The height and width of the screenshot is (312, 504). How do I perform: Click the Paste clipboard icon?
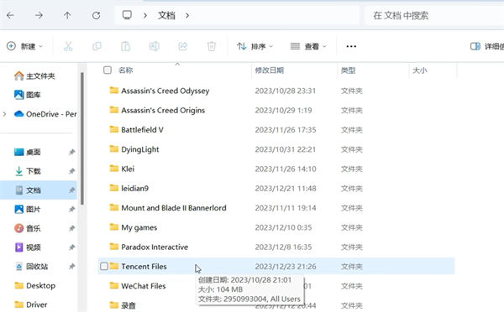click(125, 46)
